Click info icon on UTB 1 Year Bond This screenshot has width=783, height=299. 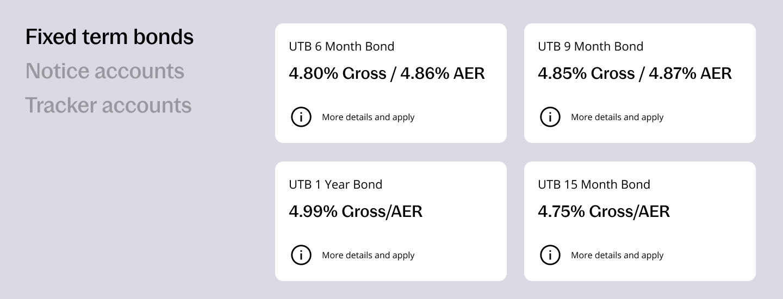pos(301,255)
